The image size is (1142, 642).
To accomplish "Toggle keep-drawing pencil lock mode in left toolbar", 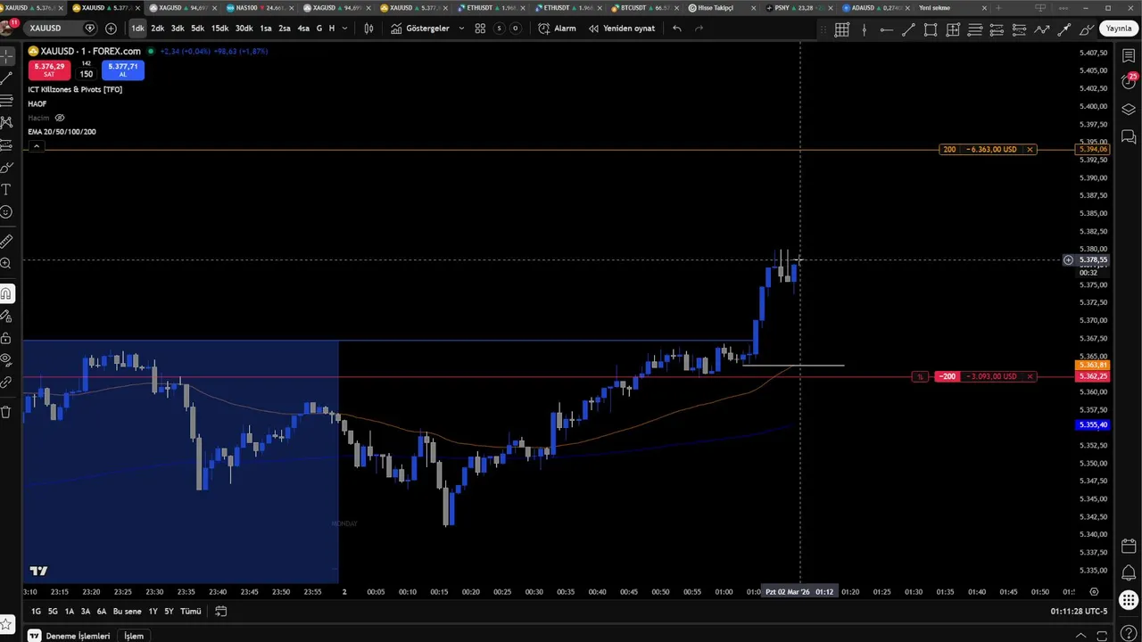I will 6,316.
